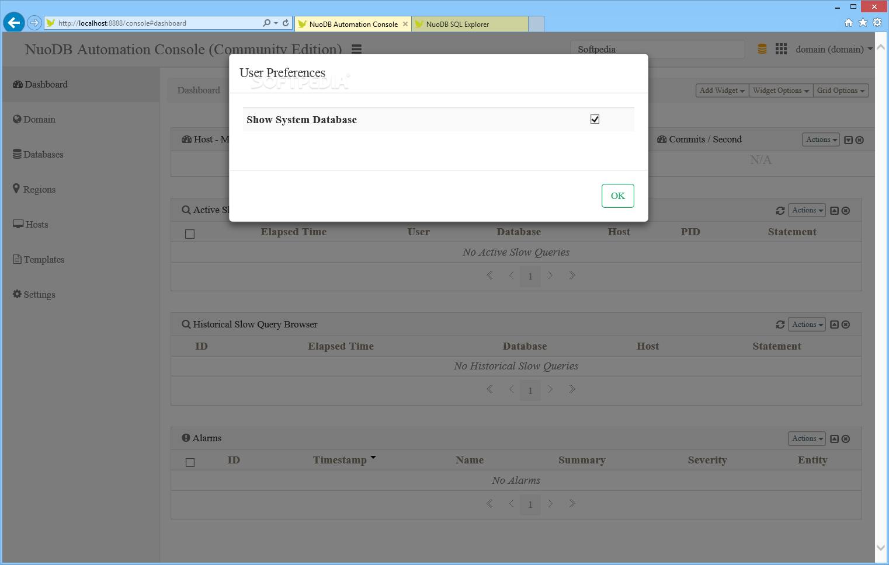Click browser Forward arrow button

(x=34, y=23)
